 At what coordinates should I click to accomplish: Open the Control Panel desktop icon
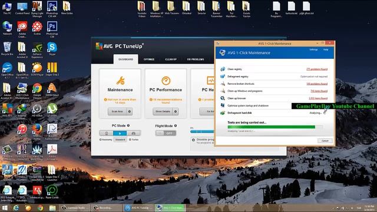click(x=22, y=8)
